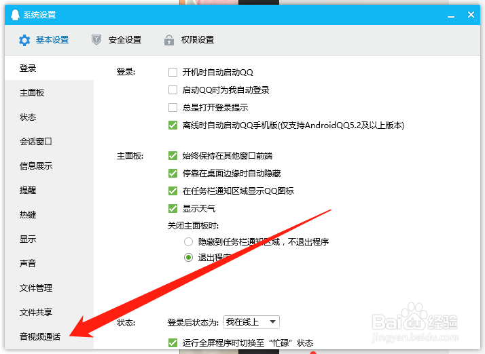
Task: Go to 会话窗口 sidebar item
Action: 49,142
